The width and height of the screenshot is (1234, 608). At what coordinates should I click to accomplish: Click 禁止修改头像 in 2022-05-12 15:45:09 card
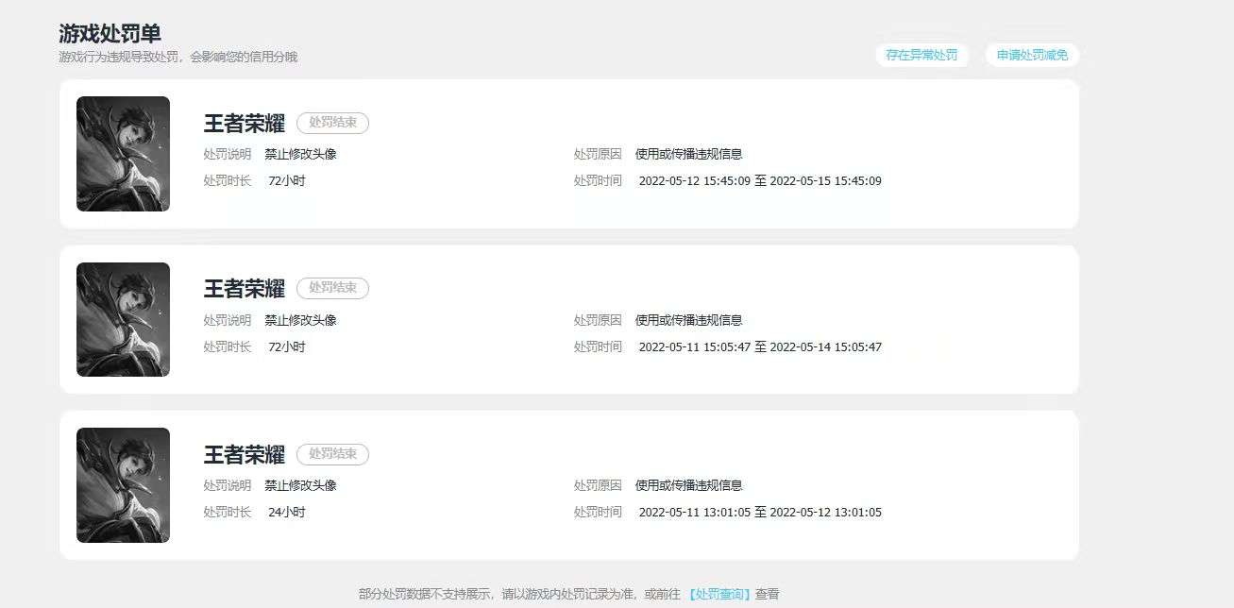point(300,154)
